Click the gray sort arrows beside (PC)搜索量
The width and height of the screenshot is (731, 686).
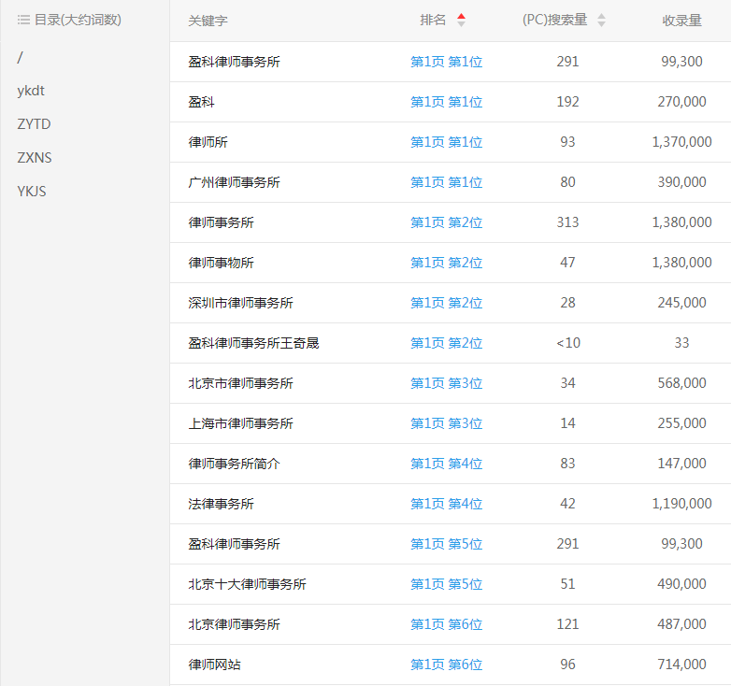(601, 21)
